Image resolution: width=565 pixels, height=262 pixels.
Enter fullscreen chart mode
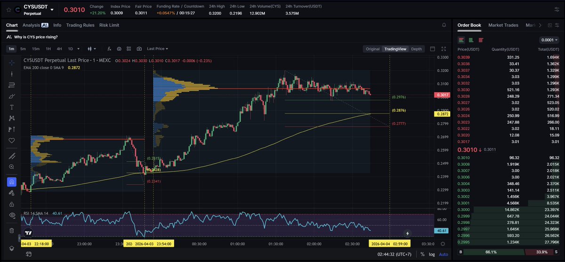(444, 49)
